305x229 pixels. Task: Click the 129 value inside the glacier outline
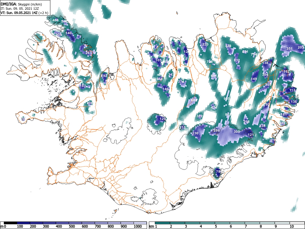point(163,118)
